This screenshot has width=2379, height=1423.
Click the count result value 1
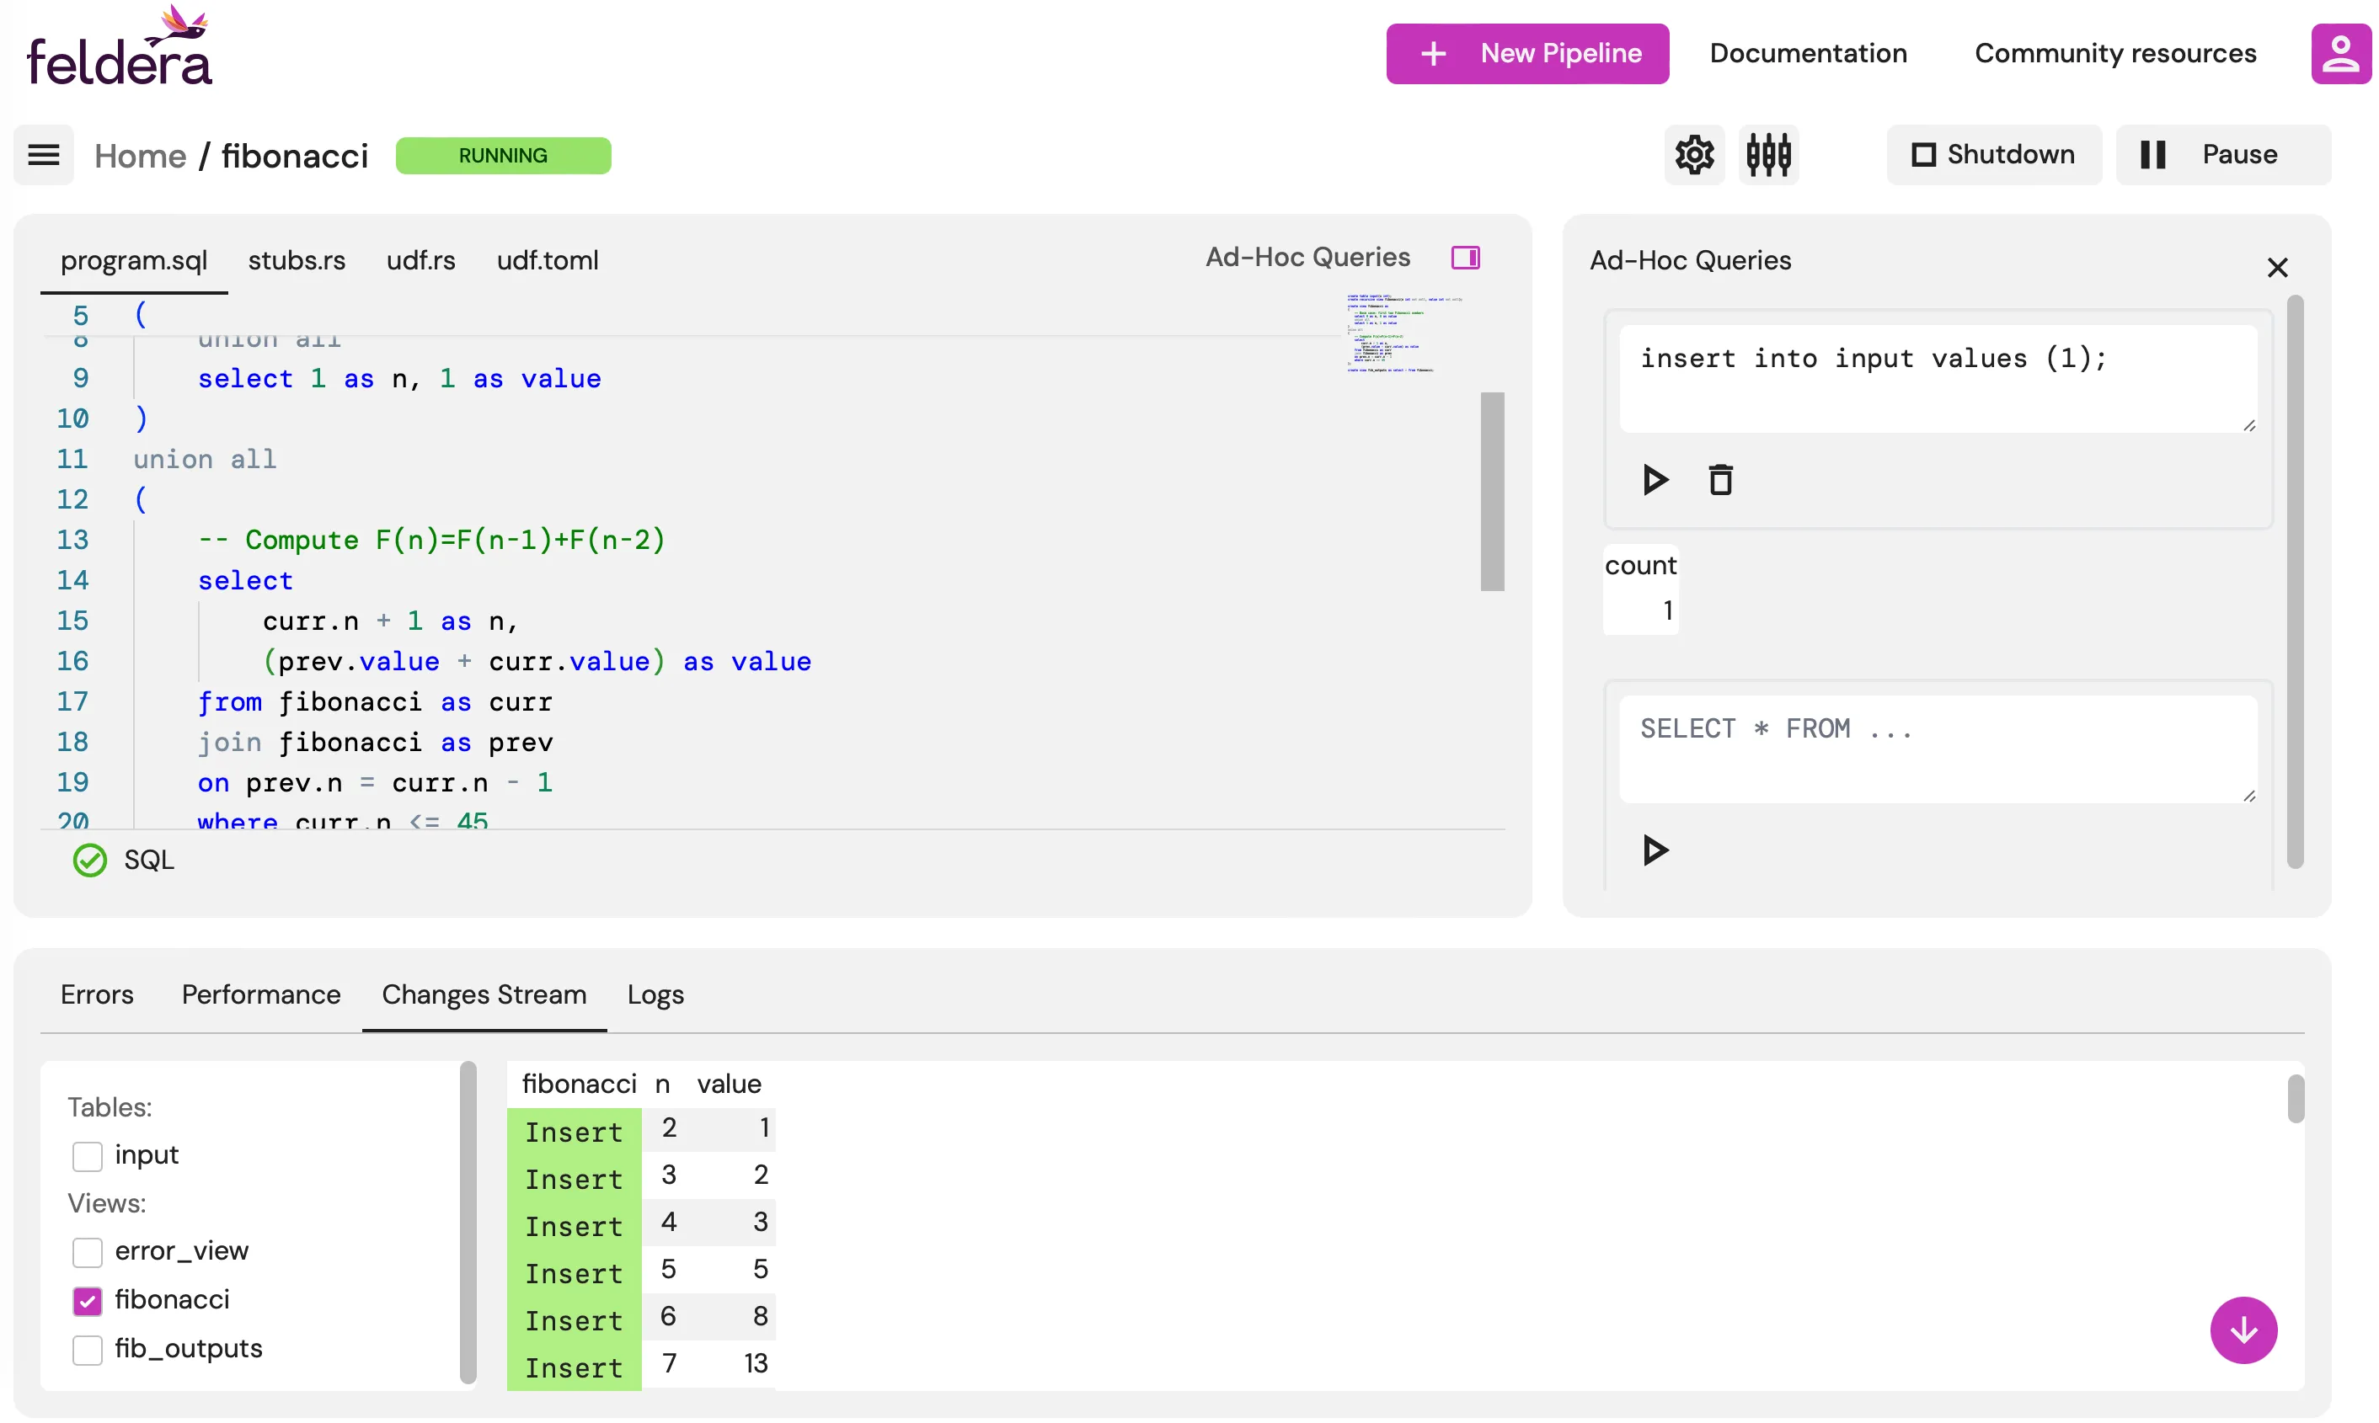pyautogui.click(x=1667, y=610)
